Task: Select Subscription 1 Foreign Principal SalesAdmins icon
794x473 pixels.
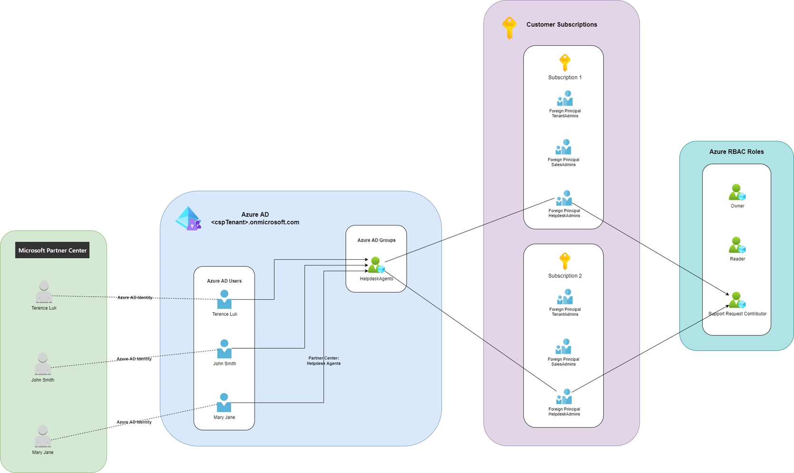Action: 564,147
